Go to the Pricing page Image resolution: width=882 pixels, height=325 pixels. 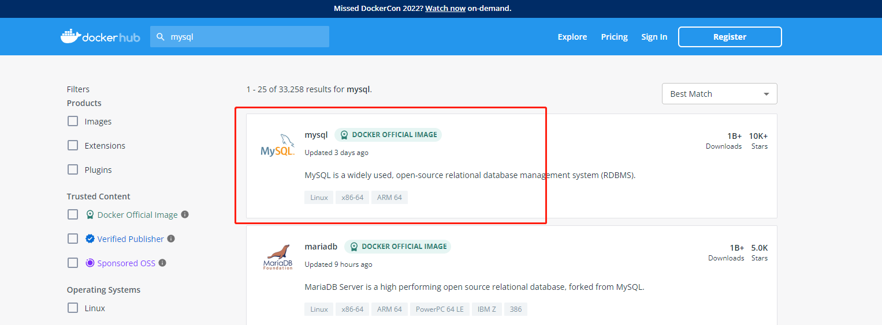(614, 37)
